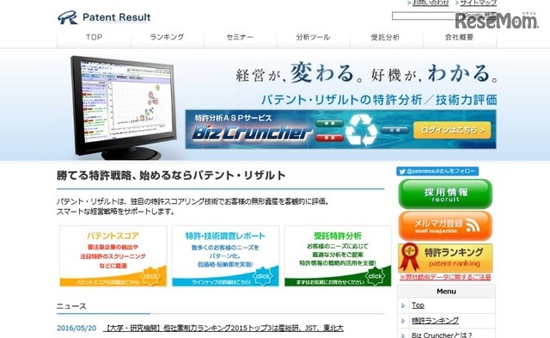
Task: Expand the arrow beside 特許ランキング menu item
Action: [403, 321]
